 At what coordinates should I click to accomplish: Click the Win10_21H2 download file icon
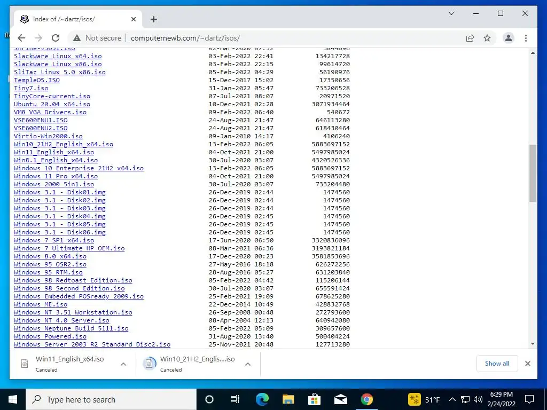point(149,364)
